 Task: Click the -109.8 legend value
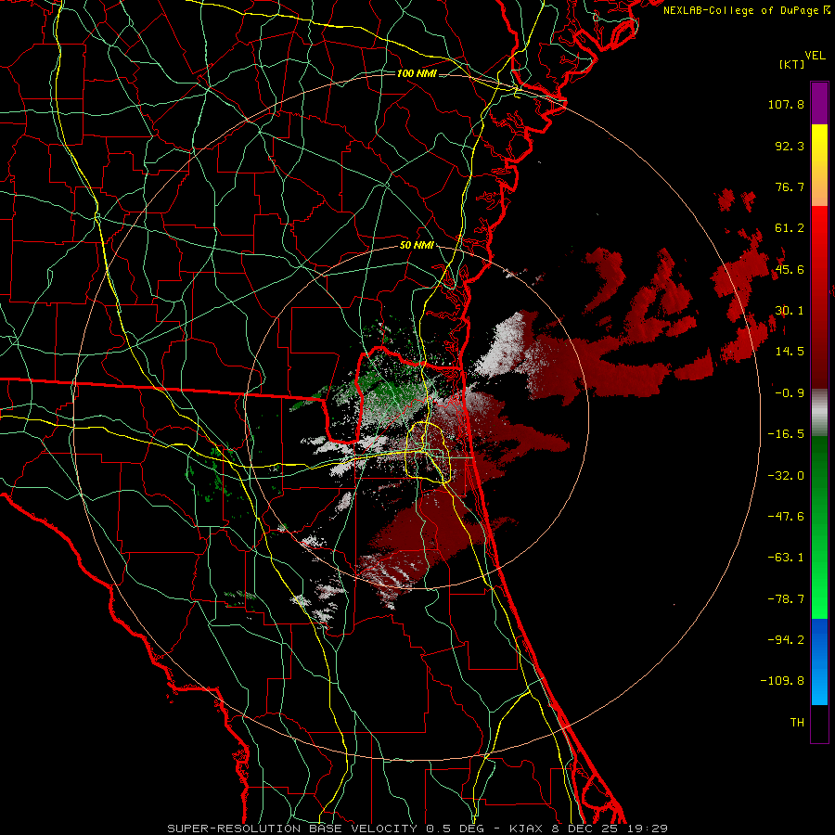point(782,681)
